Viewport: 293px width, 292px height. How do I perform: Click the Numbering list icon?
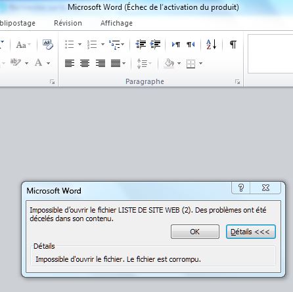pos(92,45)
